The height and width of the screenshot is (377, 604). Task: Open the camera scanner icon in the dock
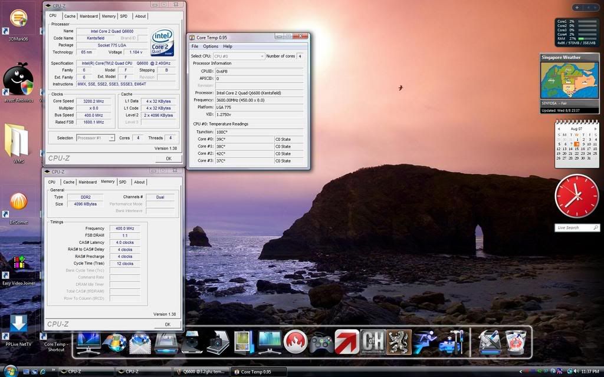218,342
